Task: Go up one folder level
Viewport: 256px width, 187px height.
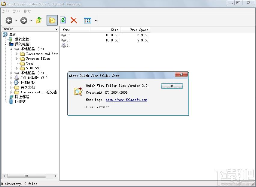Action: click(x=39, y=20)
